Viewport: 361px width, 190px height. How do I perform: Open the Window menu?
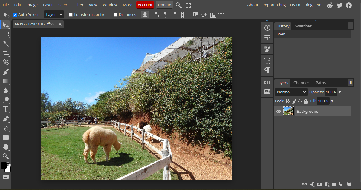110,5
